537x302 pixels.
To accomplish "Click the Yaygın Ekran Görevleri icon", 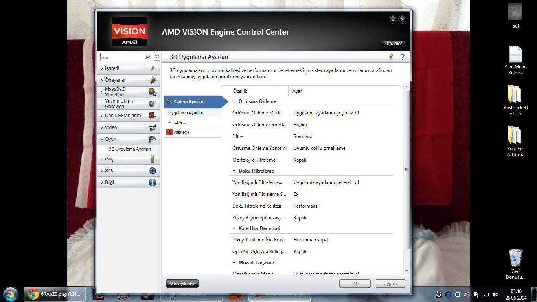I will (x=153, y=104).
